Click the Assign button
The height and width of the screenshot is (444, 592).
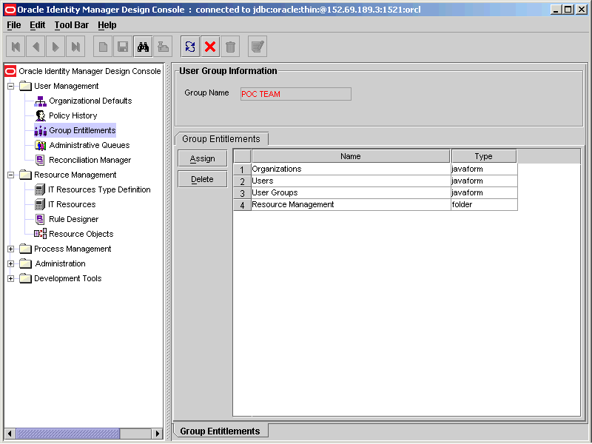tap(202, 158)
